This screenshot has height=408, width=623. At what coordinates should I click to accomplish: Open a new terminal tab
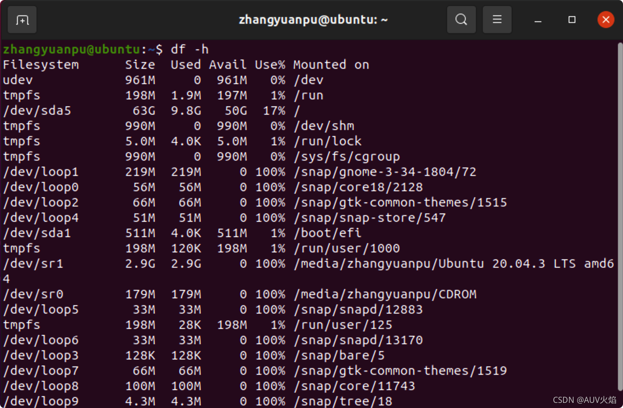[x=22, y=20]
